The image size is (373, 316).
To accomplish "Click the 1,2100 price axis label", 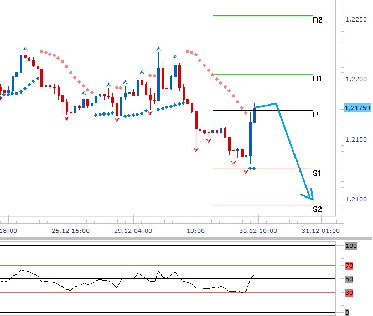I will pyautogui.click(x=355, y=199).
